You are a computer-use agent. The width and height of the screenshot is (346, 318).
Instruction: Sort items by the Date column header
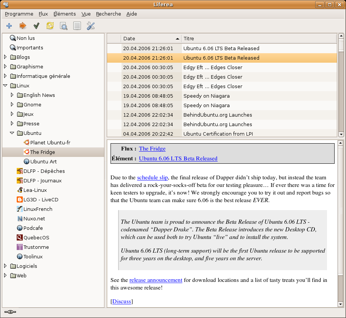click(x=151, y=38)
